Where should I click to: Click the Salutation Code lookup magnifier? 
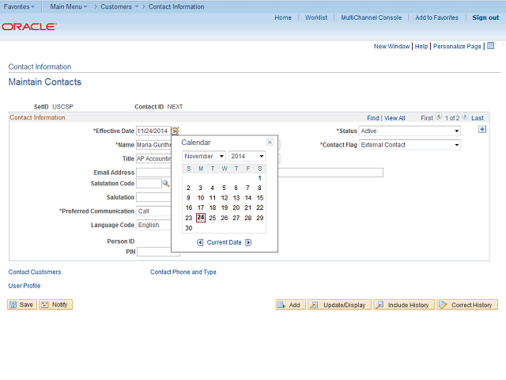pos(165,184)
